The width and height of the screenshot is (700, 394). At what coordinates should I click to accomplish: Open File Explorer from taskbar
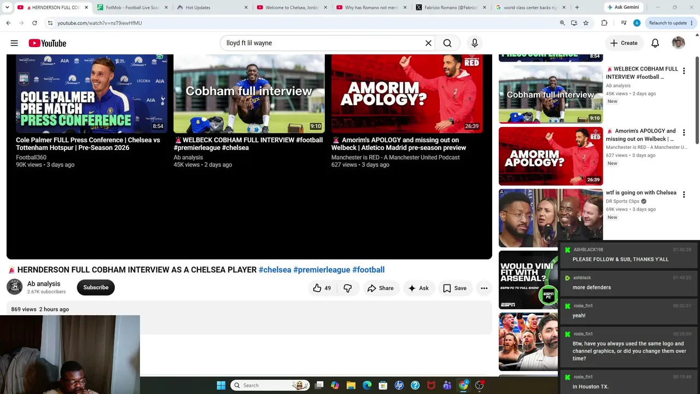(x=351, y=385)
